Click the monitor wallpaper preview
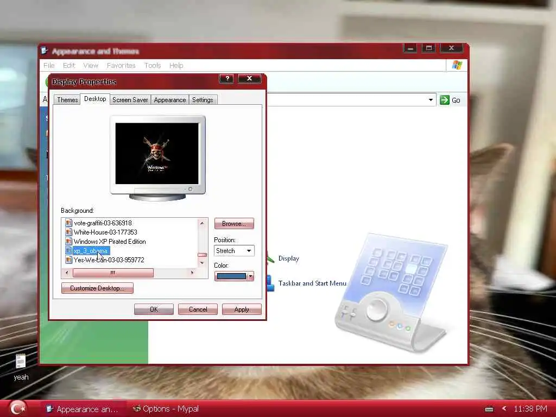The width and height of the screenshot is (556, 417). click(x=157, y=153)
